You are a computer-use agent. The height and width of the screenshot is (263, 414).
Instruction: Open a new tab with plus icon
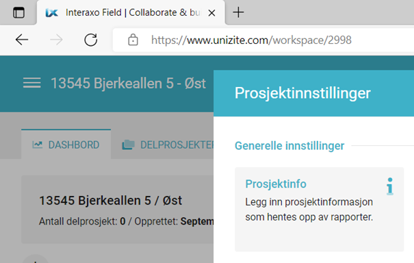coord(238,12)
